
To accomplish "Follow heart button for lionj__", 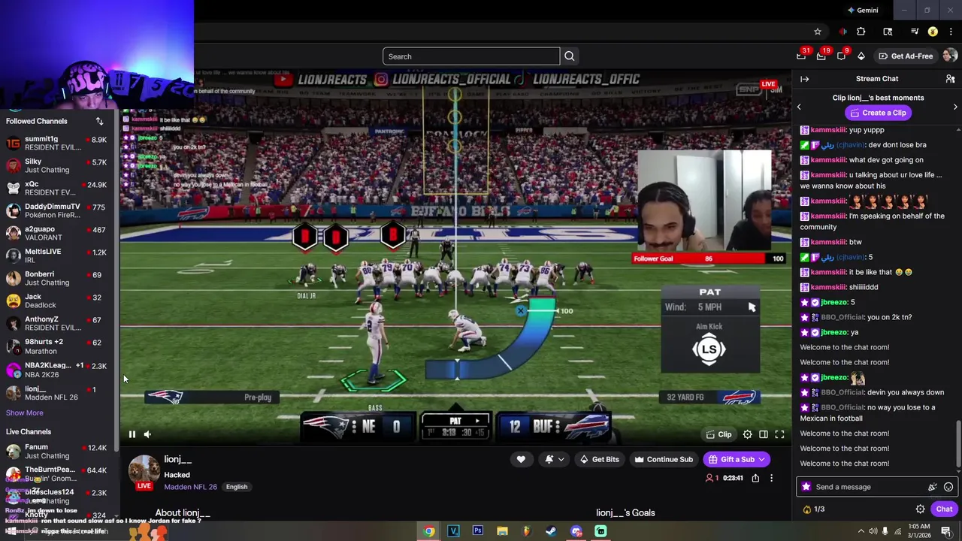I will (x=521, y=459).
